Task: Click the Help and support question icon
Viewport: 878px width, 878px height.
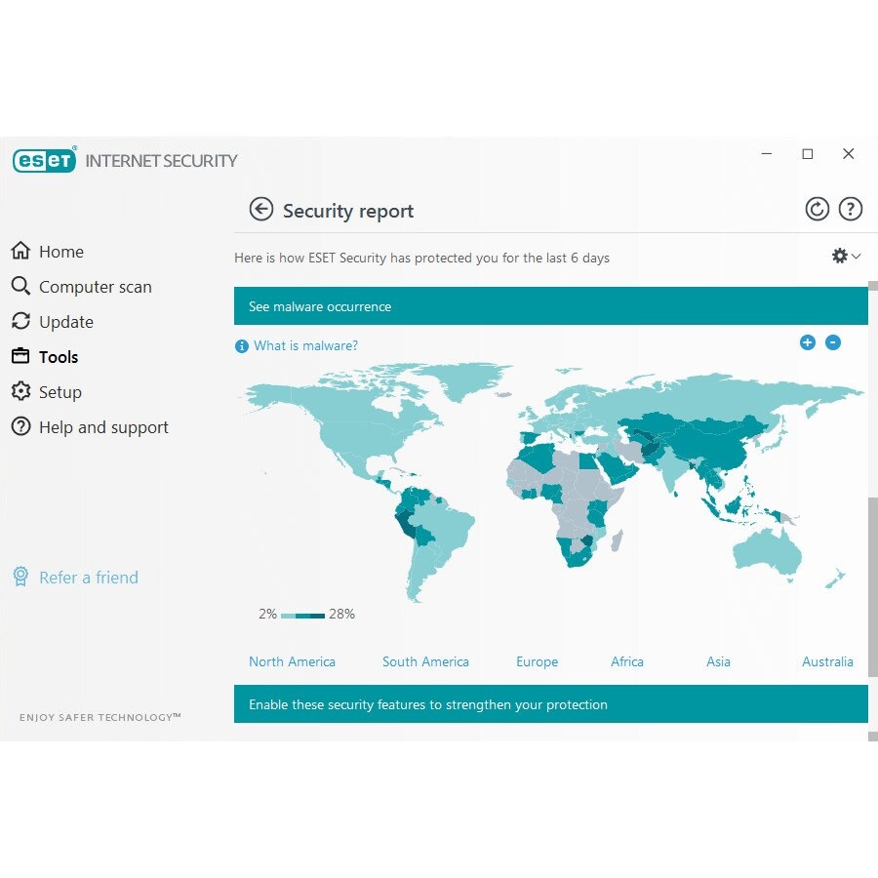Action: click(x=20, y=426)
